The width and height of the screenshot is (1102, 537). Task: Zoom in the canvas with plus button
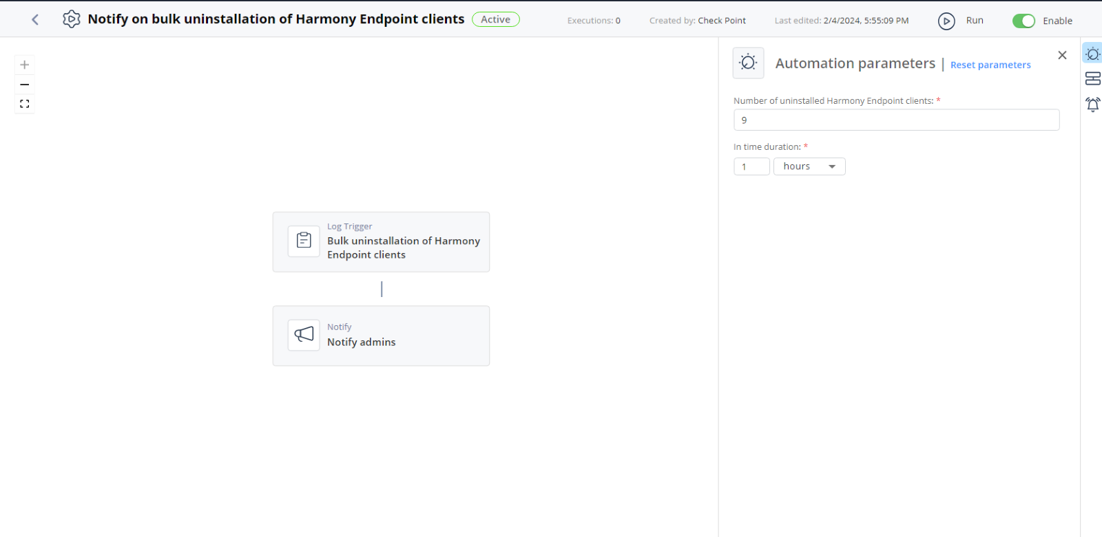pyautogui.click(x=25, y=65)
